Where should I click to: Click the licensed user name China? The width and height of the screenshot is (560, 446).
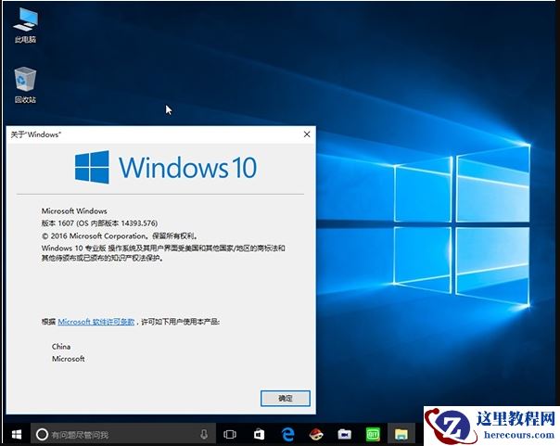click(61, 347)
